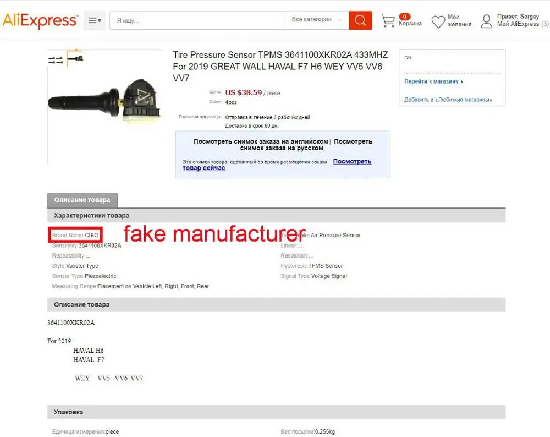550x437 pixels.
Task: Click 'Добавить в «Любимые магазины»' link
Action: pos(448,100)
